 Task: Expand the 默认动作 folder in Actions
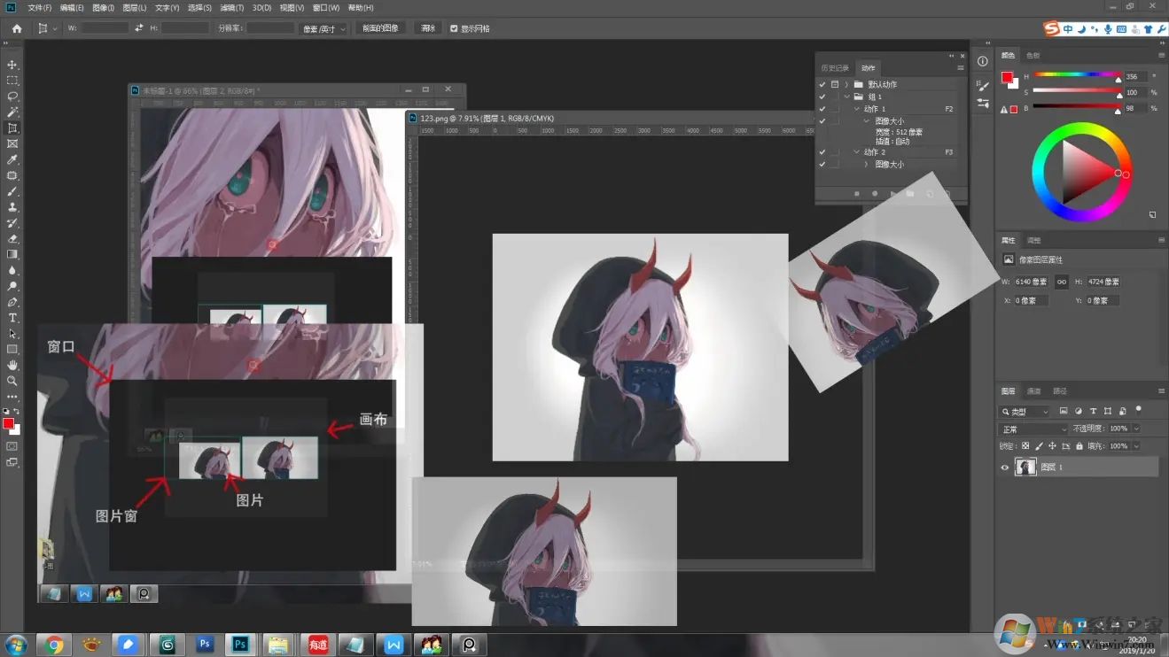[x=847, y=84]
